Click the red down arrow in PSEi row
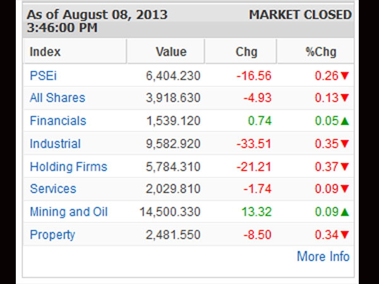Image resolution: width=379 pixels, height=284 pixels. tap(345, 76)
